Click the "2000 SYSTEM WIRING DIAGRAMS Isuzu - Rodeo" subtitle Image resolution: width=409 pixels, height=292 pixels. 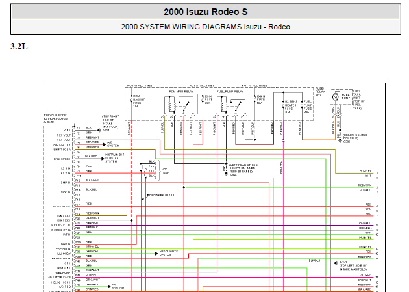[206, 27]
